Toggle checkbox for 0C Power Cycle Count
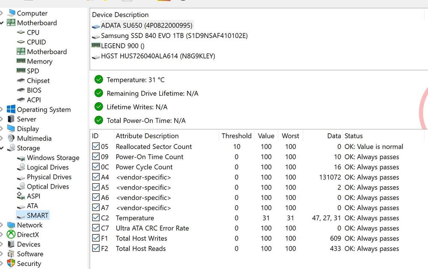Image resolution: width=428 pixels, height=269 pixels. click(96, 167)
